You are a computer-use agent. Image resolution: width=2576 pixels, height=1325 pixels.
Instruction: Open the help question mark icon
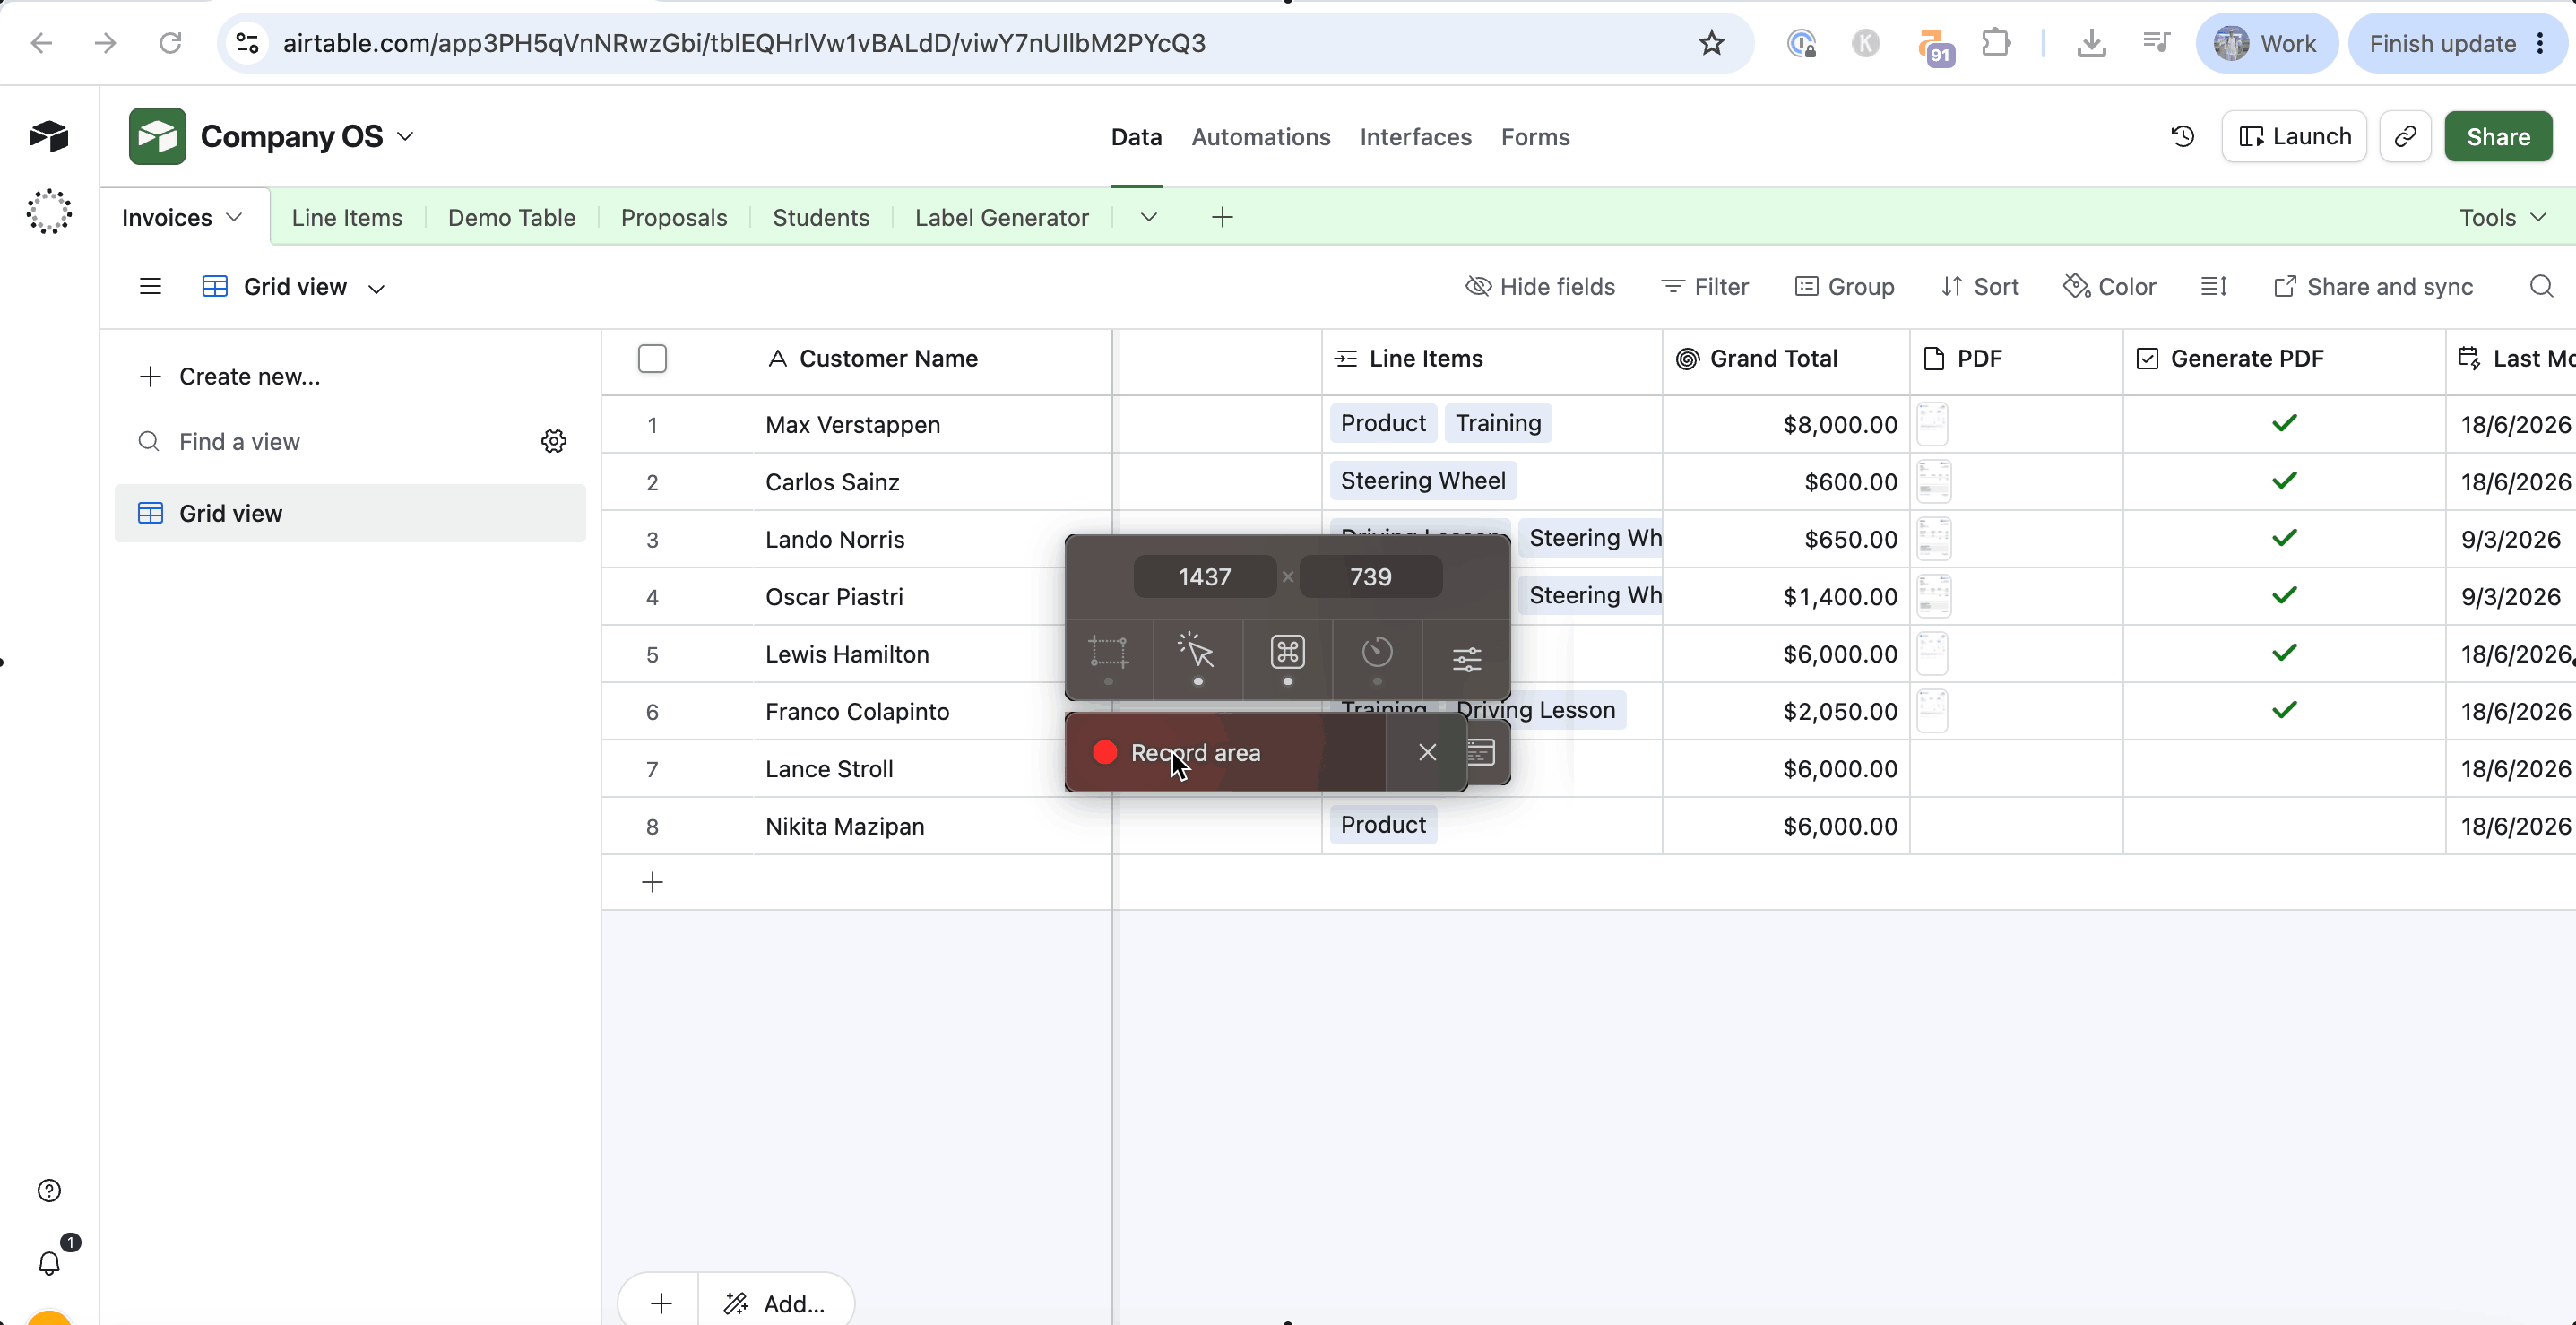49,1190
